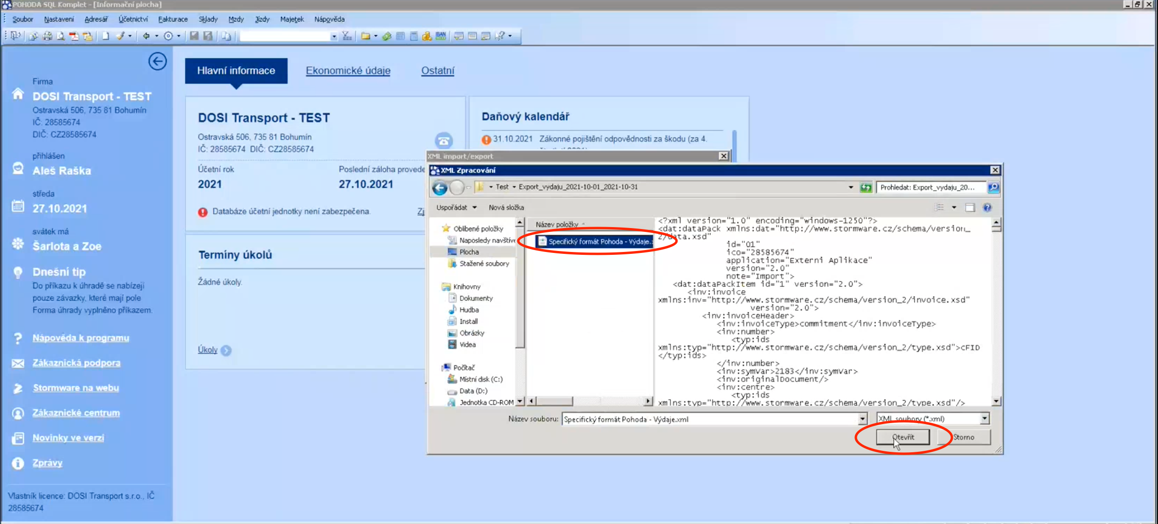Open the Sklady menu
Image resolution: width=1158 pixels, height=524 pixels.
[x=208, y=19]
